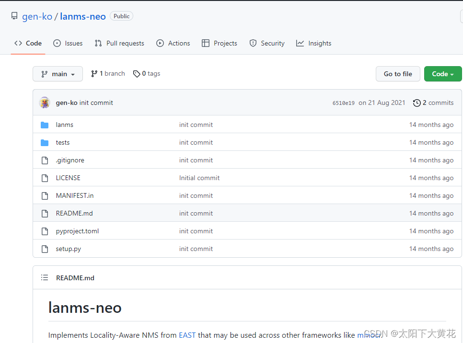Open the EAST link in the README
Screen dimensions: 463x343
tap(187, 335)
